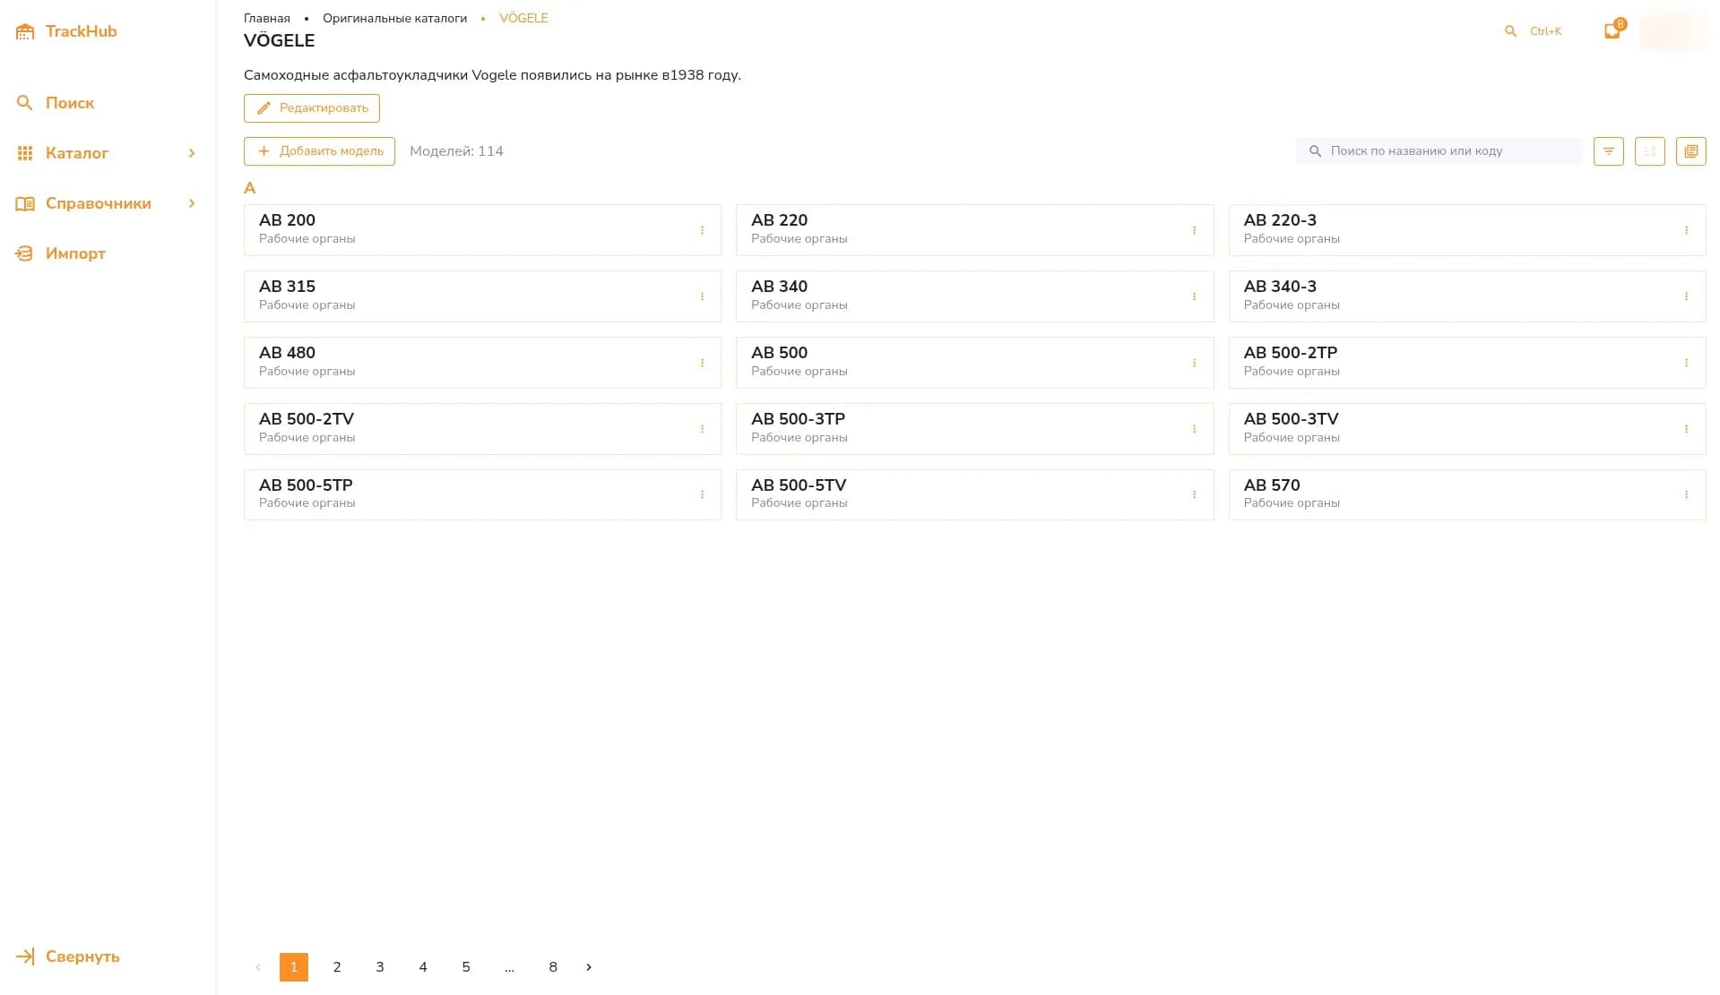Open the filter options for models
1720x995 pixels.
click(x=1608, y=151)
